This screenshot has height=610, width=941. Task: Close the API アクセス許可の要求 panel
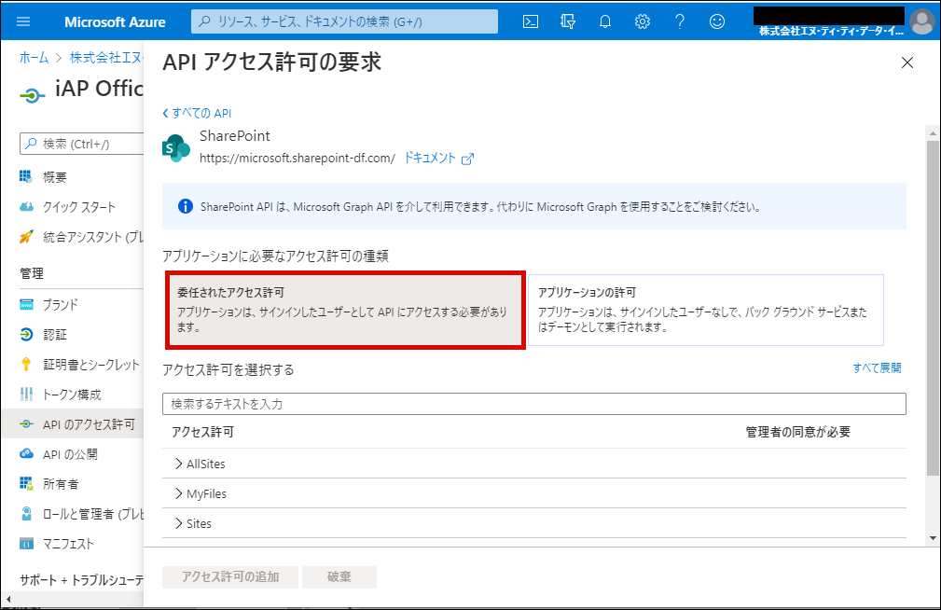click(906, 62)
